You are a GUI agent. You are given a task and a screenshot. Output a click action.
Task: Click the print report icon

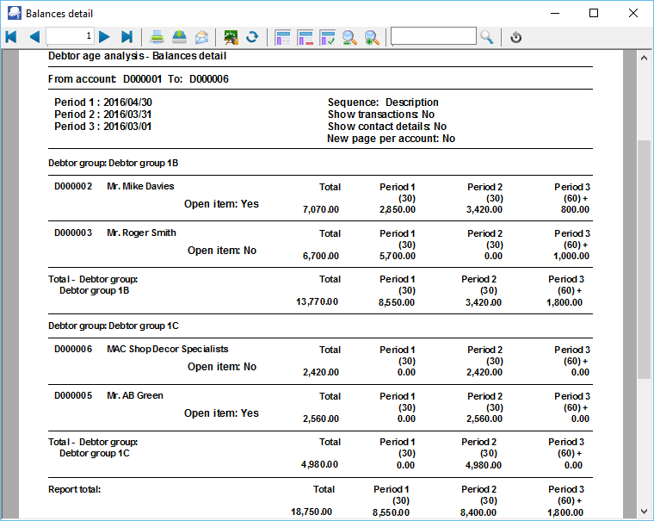157,37
